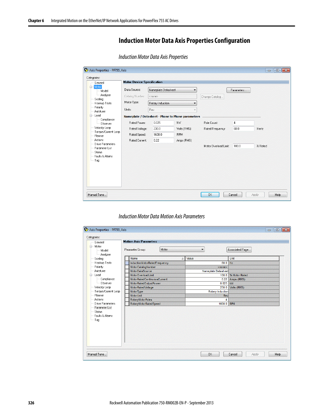Click the Rated Speed input field
Image resolution: width=324 pixels, height=420 pixels.
tap(163, 135)
